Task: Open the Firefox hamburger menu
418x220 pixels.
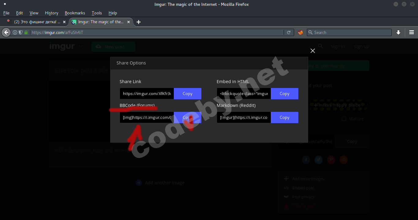Action: click(412, 32)
